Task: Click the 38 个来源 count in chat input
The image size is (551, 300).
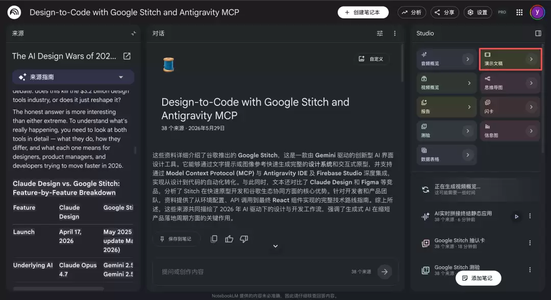Action: click(361, 272)
